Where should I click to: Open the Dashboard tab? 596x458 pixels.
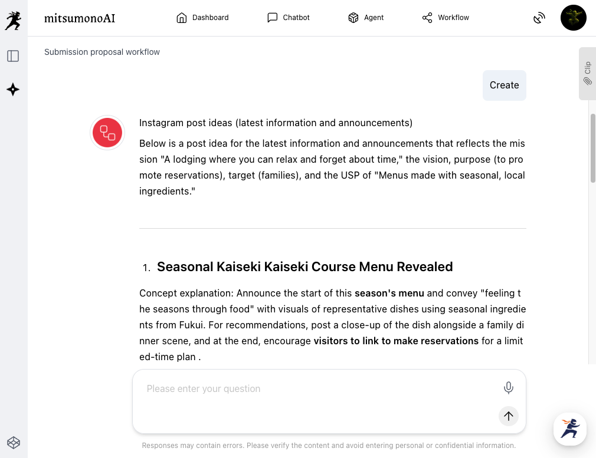pyautogui.click(x=202, y=18)
